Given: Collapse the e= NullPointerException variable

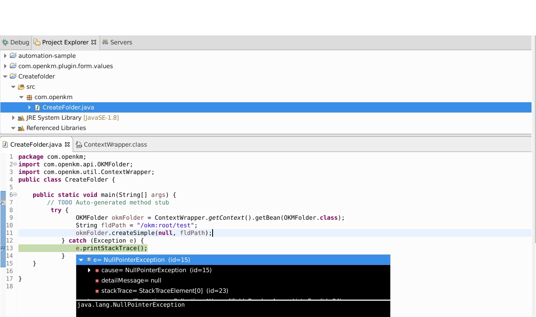Looking at the screenshot, I should [81, 260].
